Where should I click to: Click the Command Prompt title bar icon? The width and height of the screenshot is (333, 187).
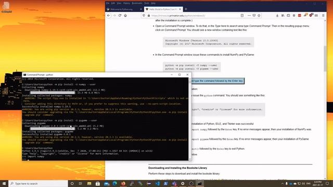[x=24, y=75]
